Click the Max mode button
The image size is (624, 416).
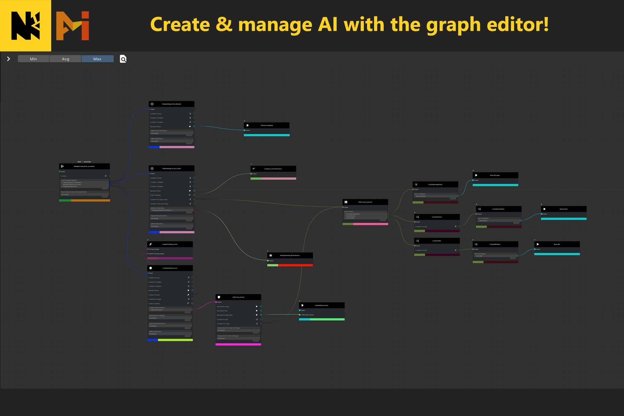click(x=98, y=59)
